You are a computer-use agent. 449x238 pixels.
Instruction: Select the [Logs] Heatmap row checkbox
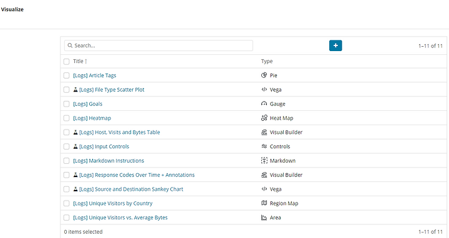coord(67,118)
